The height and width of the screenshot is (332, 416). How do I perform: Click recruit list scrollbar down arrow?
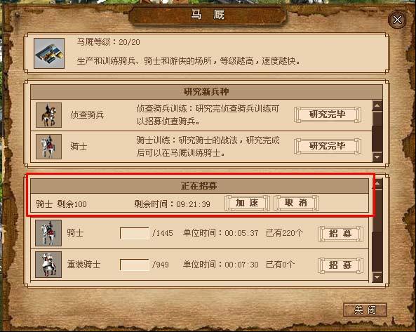click(377, 277)
